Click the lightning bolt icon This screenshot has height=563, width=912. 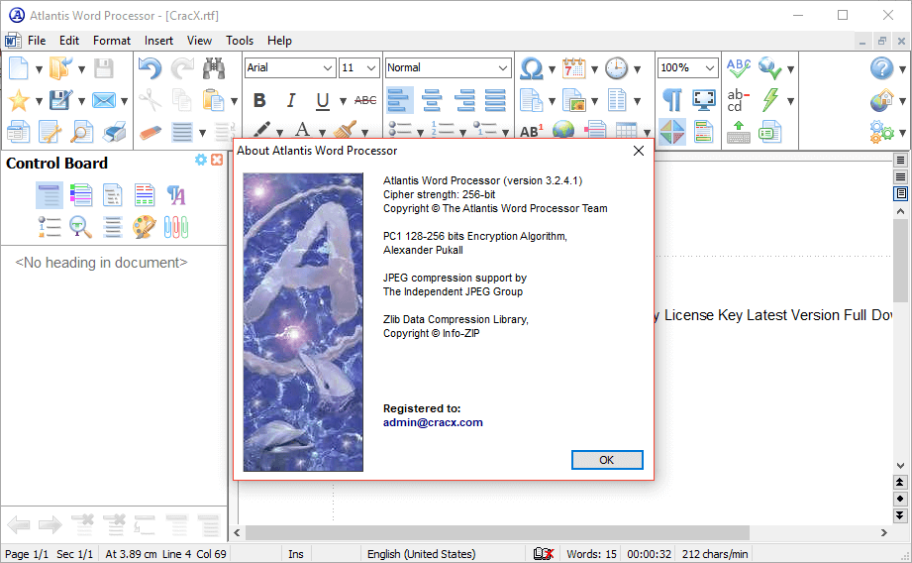coord(770,100)
